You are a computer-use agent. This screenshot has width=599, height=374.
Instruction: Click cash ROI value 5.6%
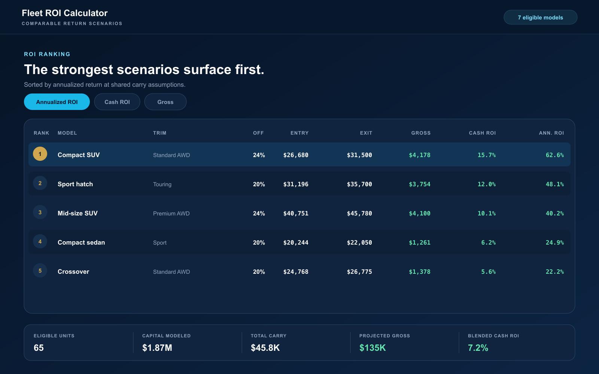click(x=489, y=272)
